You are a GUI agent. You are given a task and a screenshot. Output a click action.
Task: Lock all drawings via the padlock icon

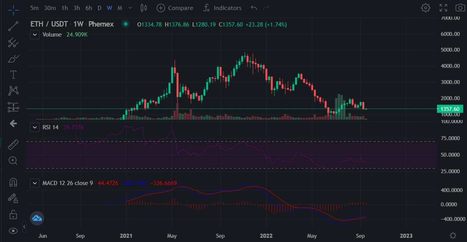pyautogui.click(x=13, y=214)
